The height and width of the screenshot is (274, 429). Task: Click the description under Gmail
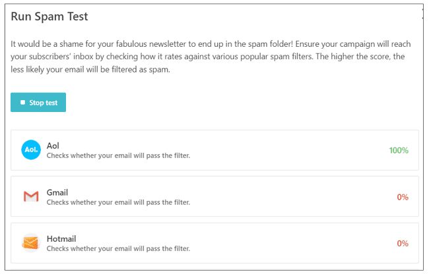(118, 202)
